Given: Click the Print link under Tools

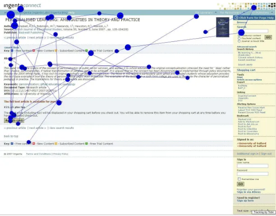Looking at the screenshot, I should [x=239, y=77].
